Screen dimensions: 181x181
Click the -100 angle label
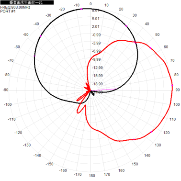click(x=8, y=104)
